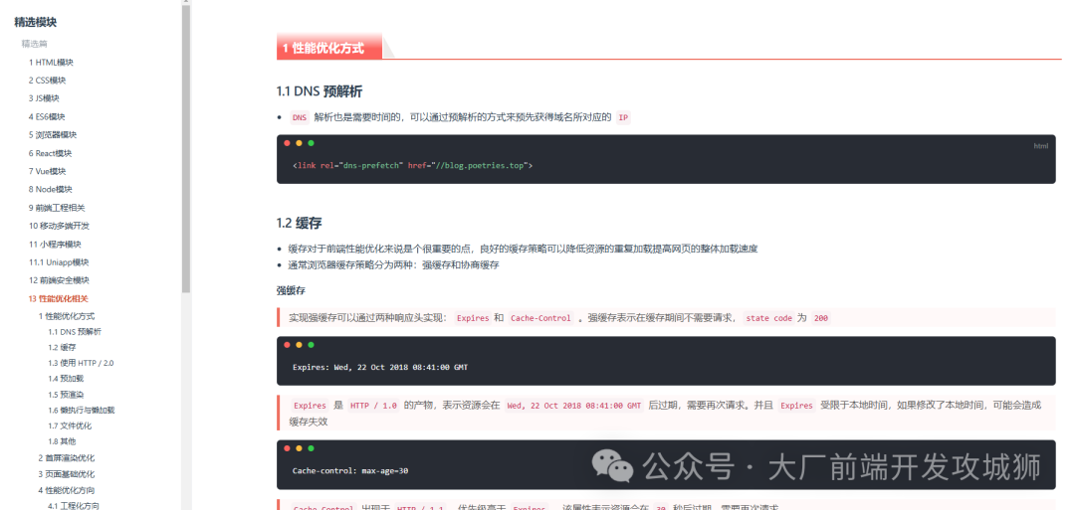This screenshot has height=510, width=1075.
Task: Click the green dot on Cache-control code block
Action: point(312,448)
